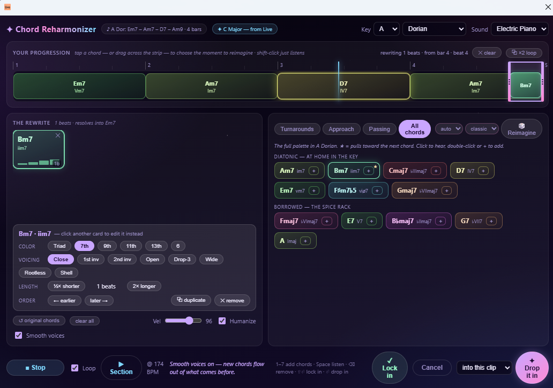Viewport: 553px width, 388px height.
Task: Select the 11th color option
Action: (x=131, y=246)
